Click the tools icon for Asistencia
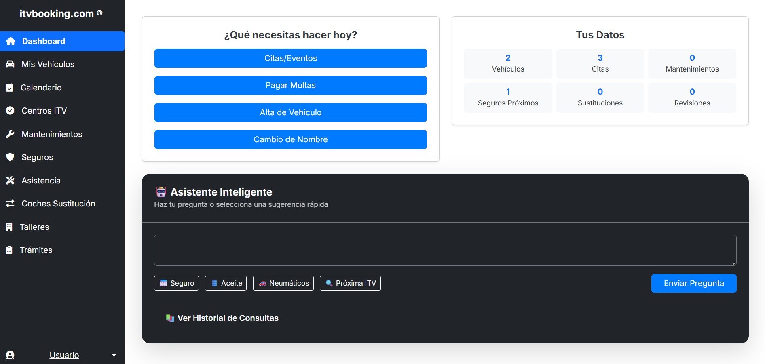This screenshot has height=364, width=765. [10, 181]
